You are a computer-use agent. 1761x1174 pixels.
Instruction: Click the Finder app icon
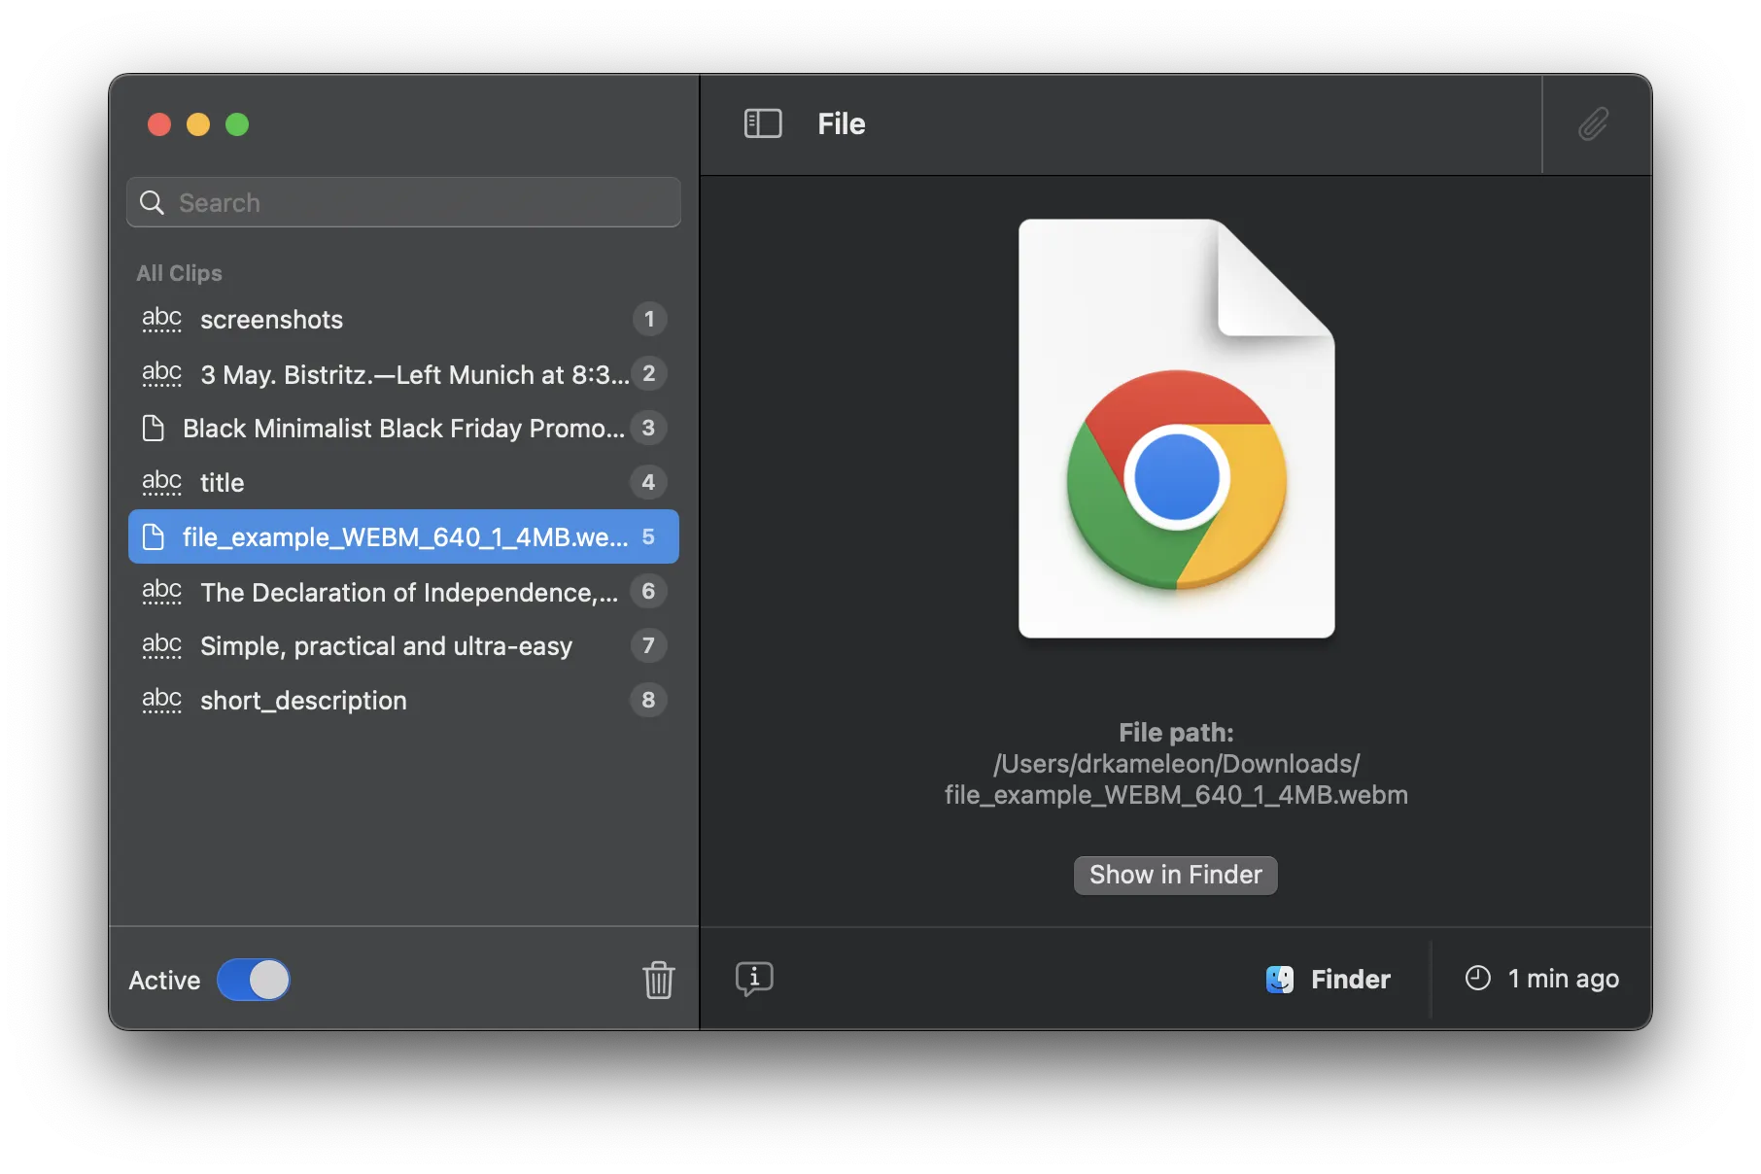pyautogui.click(x=1279, y=979)
